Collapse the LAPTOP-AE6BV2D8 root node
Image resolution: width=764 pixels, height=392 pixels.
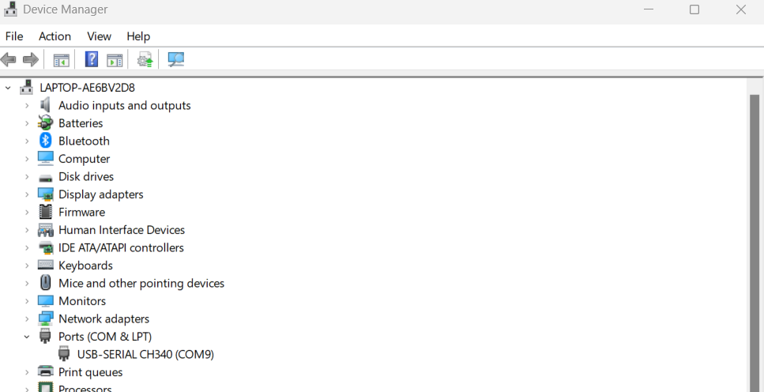8,88
